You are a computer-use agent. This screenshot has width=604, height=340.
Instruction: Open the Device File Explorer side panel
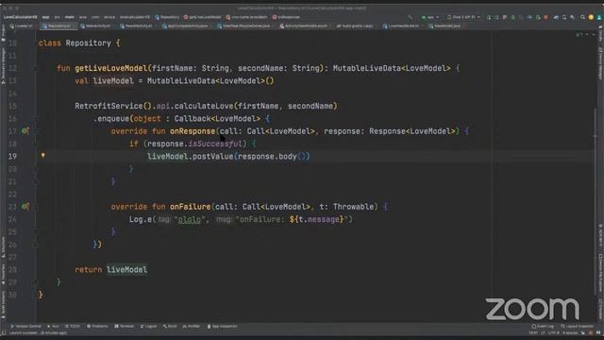pyautogui.click(x=600, y=273)
